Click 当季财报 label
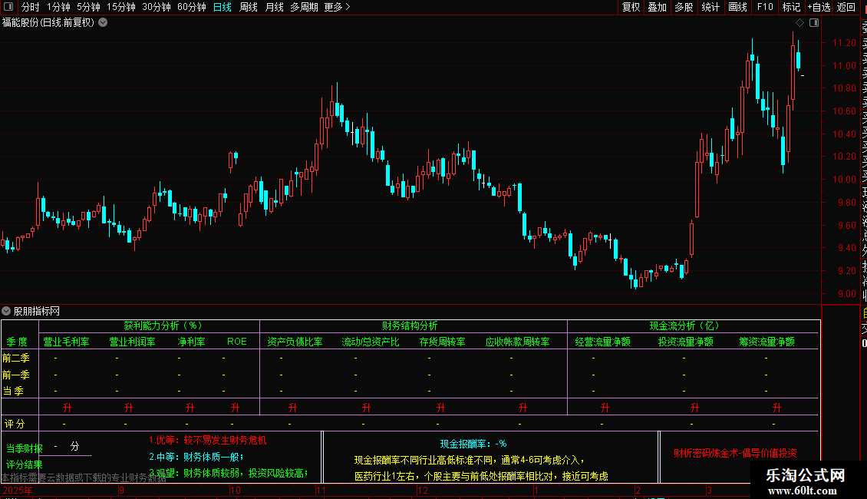 pyautogui.click(x=25, y=448)
